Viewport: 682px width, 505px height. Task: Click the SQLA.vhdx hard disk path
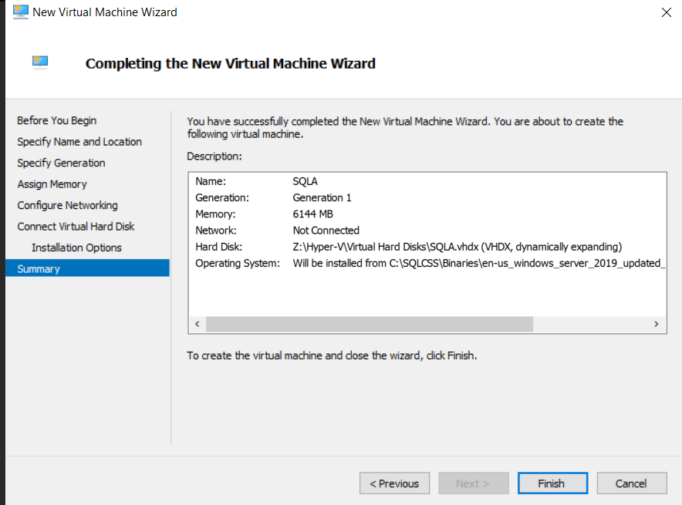coord(457,247)
